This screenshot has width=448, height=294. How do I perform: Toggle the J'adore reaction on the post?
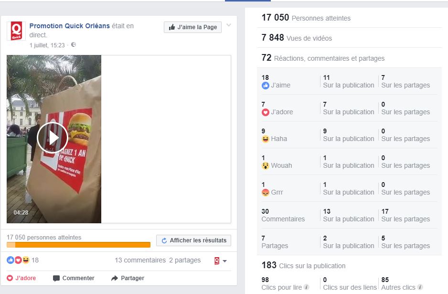[21, 278]
